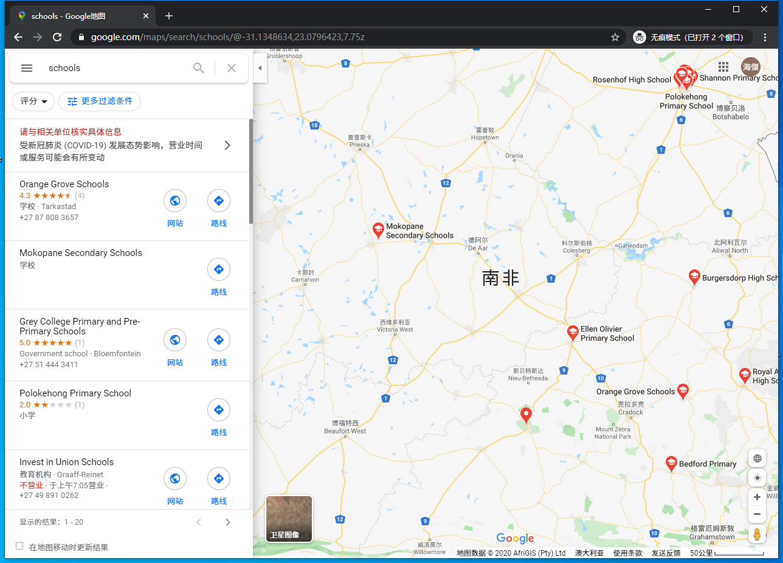
Task: Collapse the side panel arrow
Action: 260,68
